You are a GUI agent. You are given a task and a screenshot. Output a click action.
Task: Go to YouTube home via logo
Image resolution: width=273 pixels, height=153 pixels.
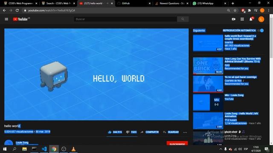pos(21,19)
